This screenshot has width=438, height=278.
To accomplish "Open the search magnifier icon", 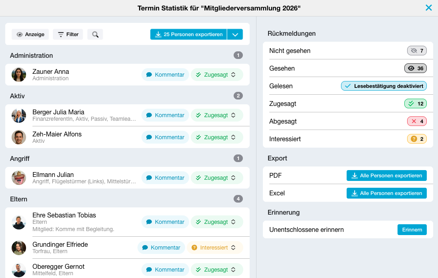I will click(95, 34).
